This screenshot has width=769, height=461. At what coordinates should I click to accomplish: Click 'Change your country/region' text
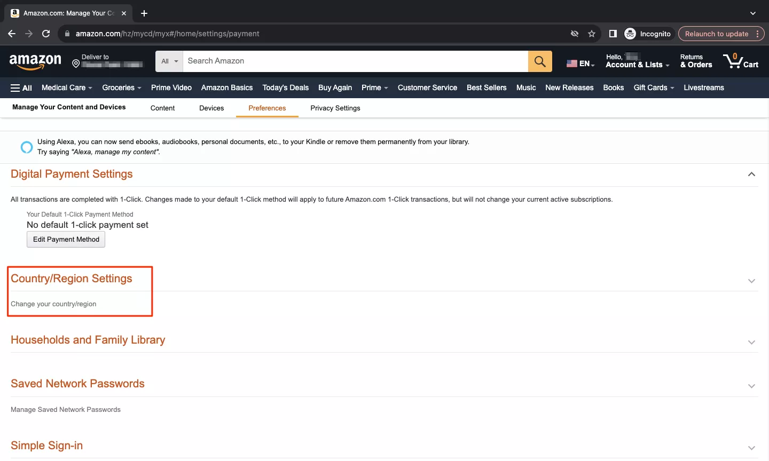(x=53, y=304)
